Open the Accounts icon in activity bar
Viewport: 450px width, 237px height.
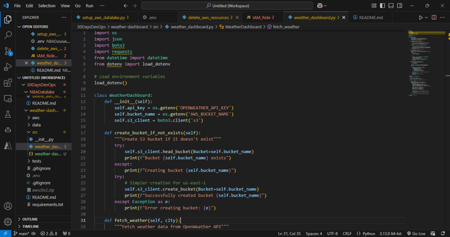pyautogui.click(x=8, y=206)
